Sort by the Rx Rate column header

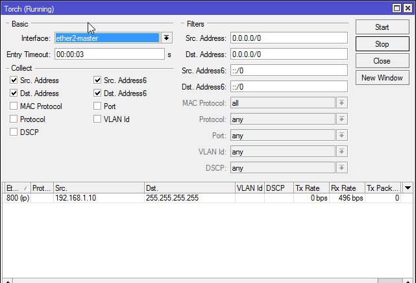click(x=347, y=188)
